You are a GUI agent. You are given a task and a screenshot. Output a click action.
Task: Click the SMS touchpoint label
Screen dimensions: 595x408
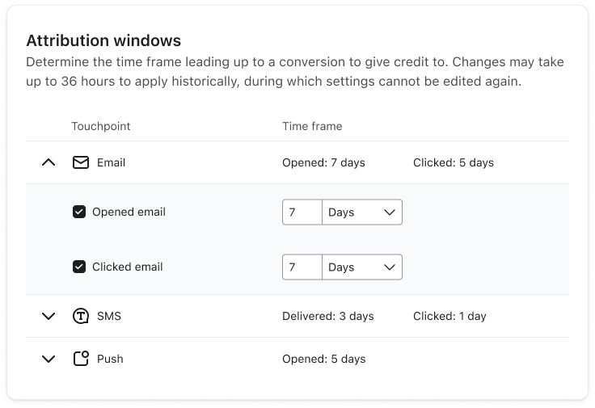tap(109, 316)
